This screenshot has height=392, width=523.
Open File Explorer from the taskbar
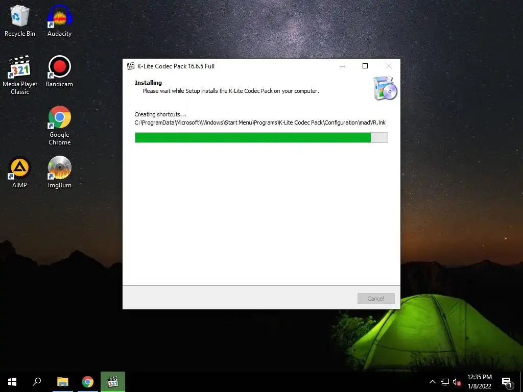[62, 382]
